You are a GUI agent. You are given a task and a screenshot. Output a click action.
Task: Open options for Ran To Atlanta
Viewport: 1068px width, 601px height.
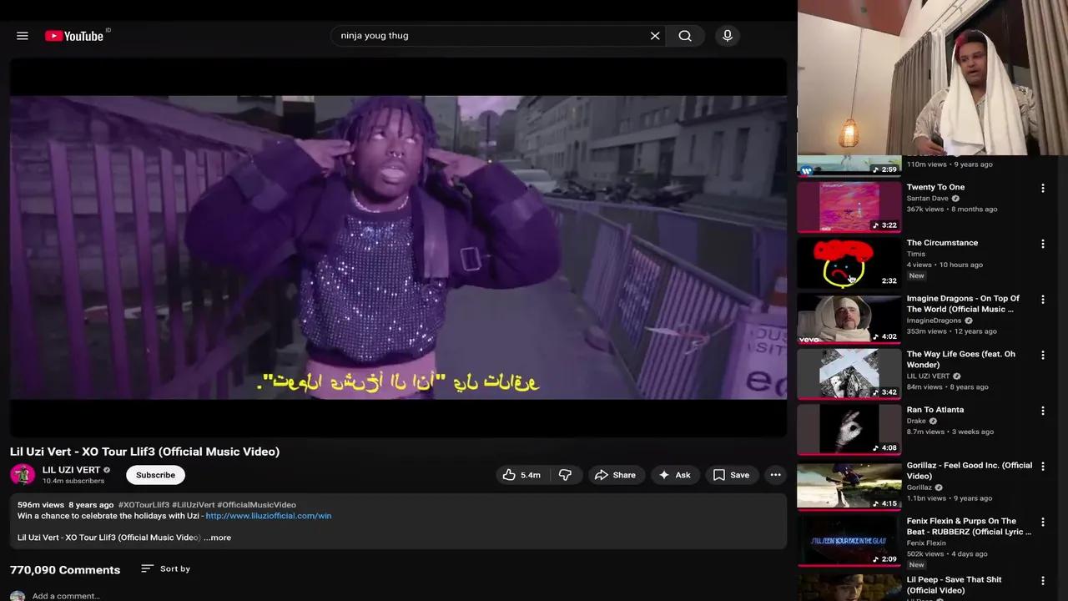coord(1042,411)
